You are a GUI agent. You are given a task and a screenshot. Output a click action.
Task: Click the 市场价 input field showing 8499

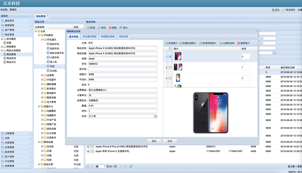[x=123, y=80]
